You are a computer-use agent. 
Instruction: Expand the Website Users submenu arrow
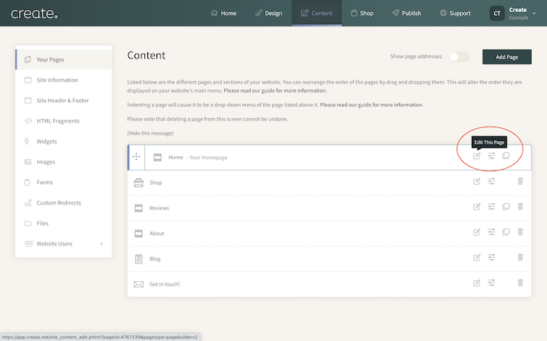tap(102, 243)
